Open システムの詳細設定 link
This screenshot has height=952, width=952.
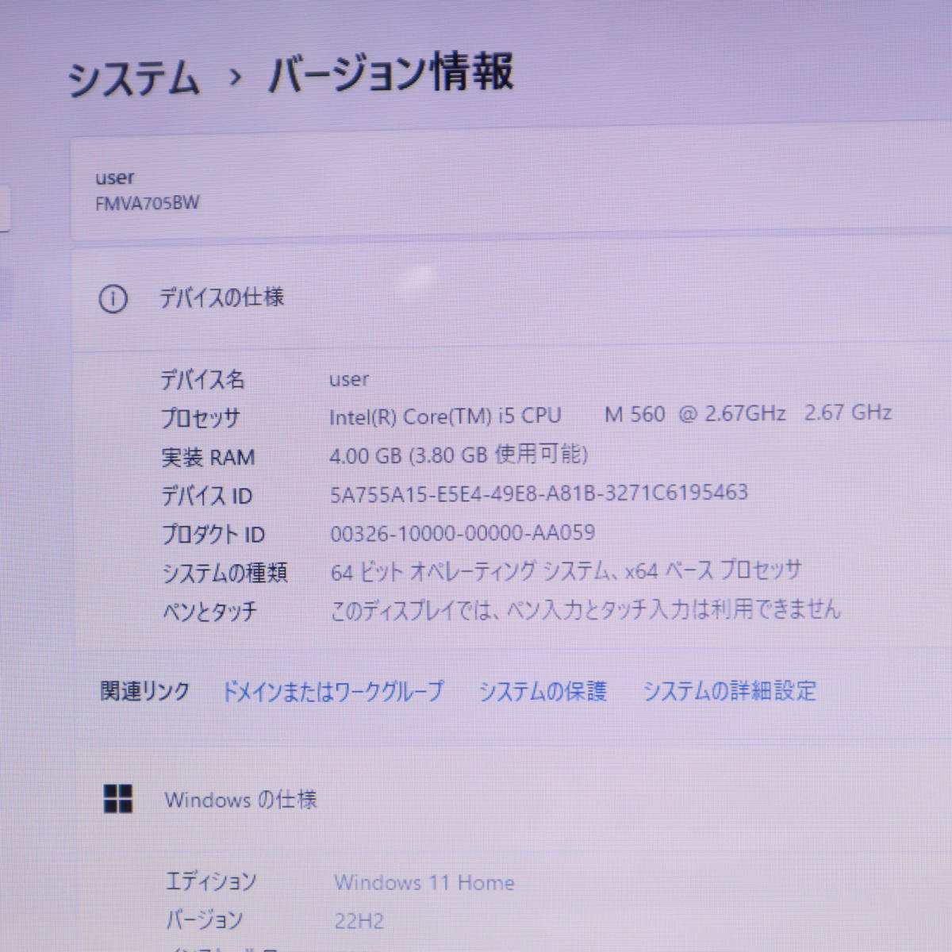729,691
